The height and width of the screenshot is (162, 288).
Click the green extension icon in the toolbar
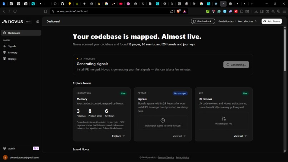point(208,11)
